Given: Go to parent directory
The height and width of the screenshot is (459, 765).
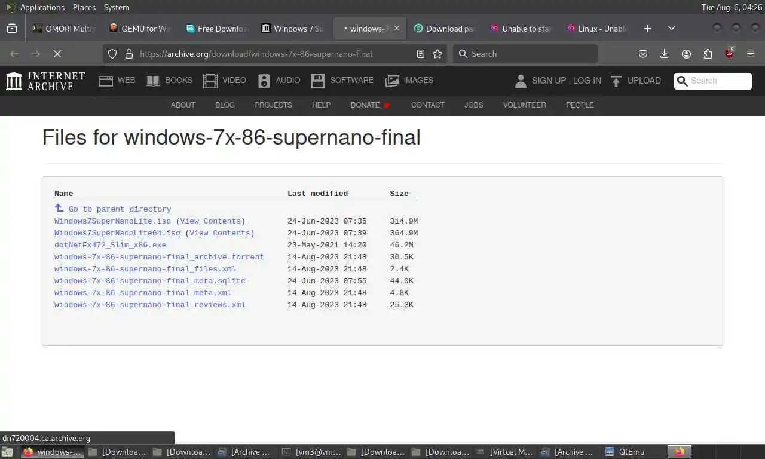Looking at the screenshot, I should click(x=113, y=209).
